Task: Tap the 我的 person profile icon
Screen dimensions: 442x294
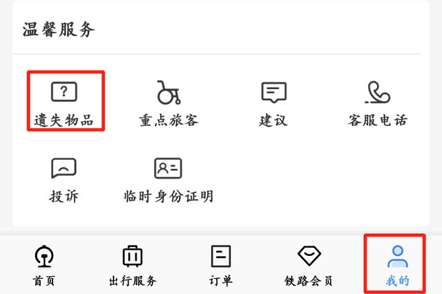Action: (x=398, y=256)
